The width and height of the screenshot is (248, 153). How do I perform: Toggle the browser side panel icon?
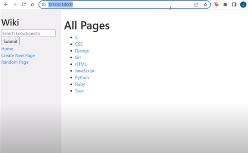(234, 5)
